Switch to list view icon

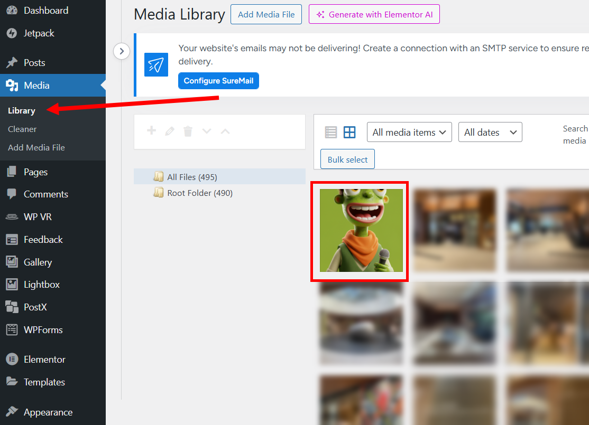pos(331,132)
